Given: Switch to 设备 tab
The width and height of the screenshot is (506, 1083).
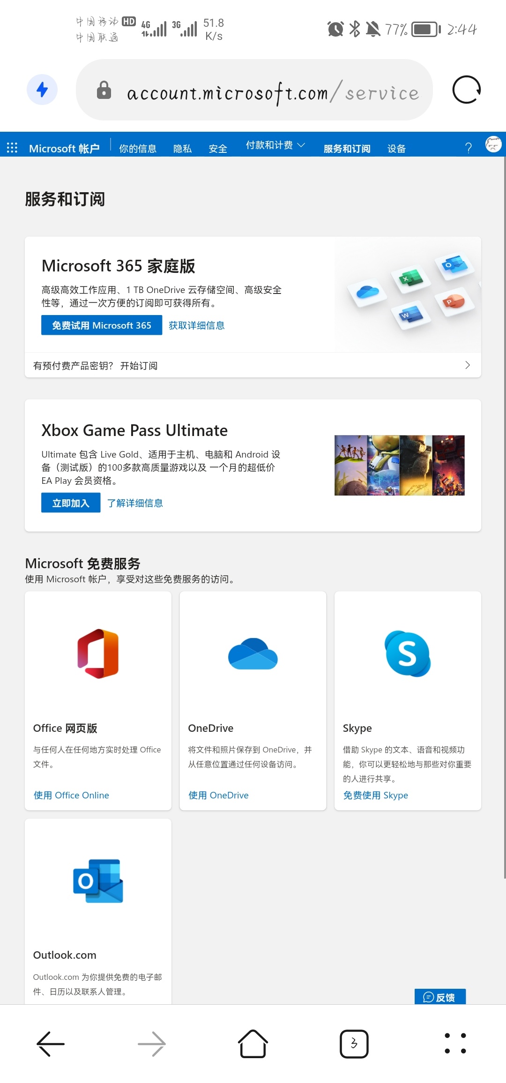Looking at the screenshot, I should 396,149.
